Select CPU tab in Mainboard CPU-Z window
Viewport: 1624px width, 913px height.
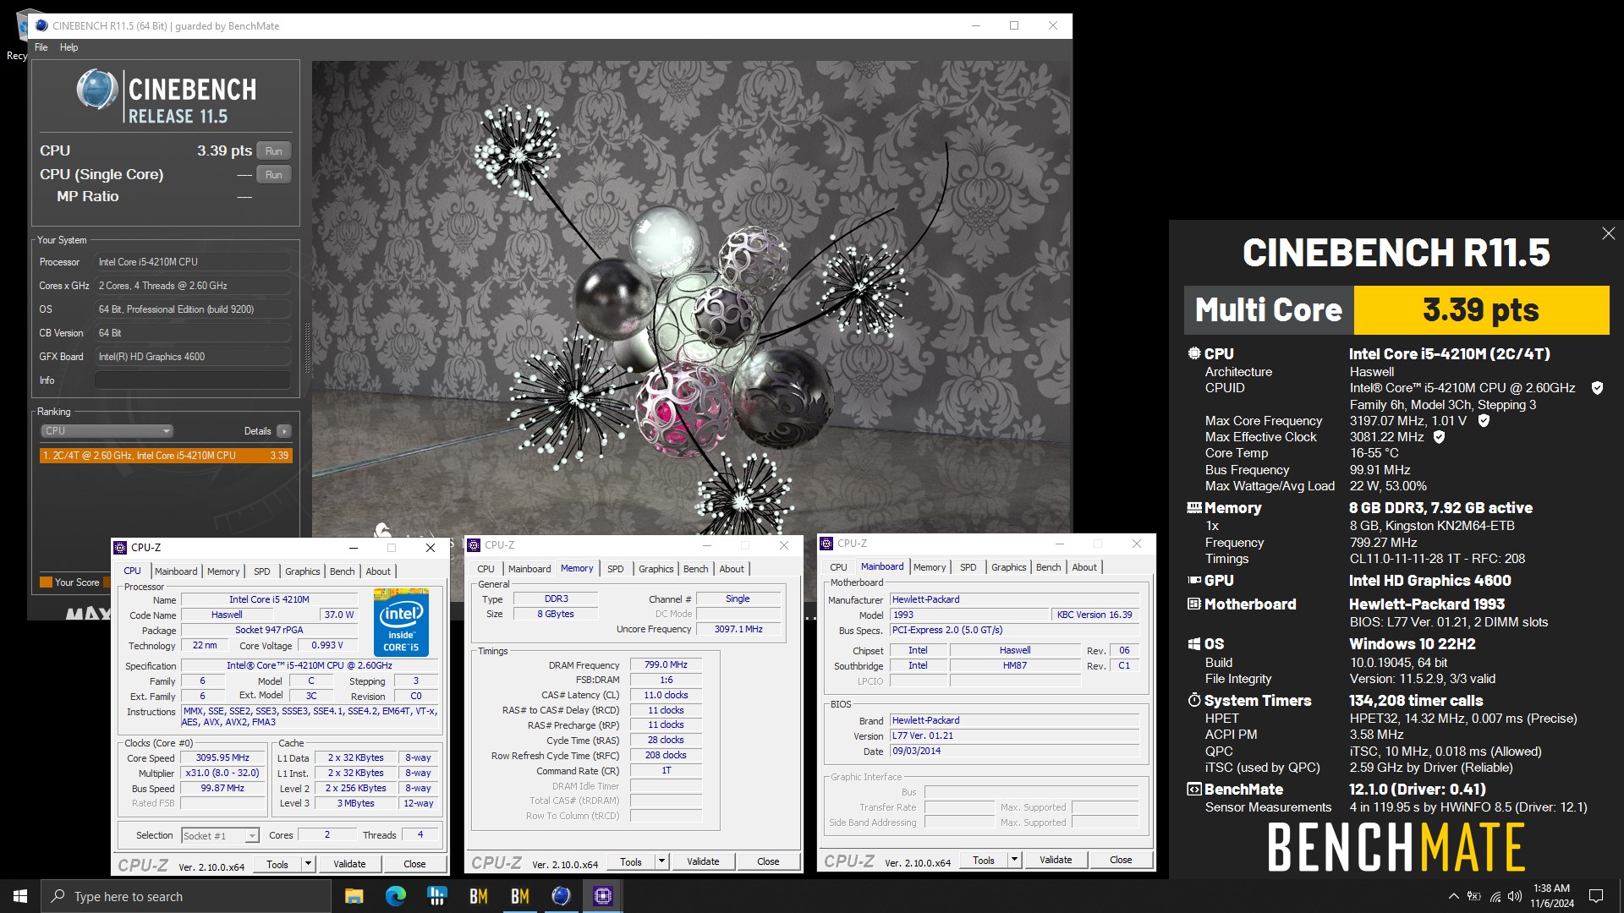838,567
